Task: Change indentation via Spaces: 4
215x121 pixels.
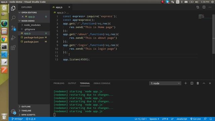Action: (154, 119)
